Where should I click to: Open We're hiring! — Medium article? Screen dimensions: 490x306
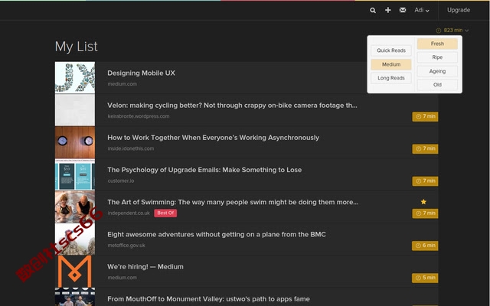[145, 267]
